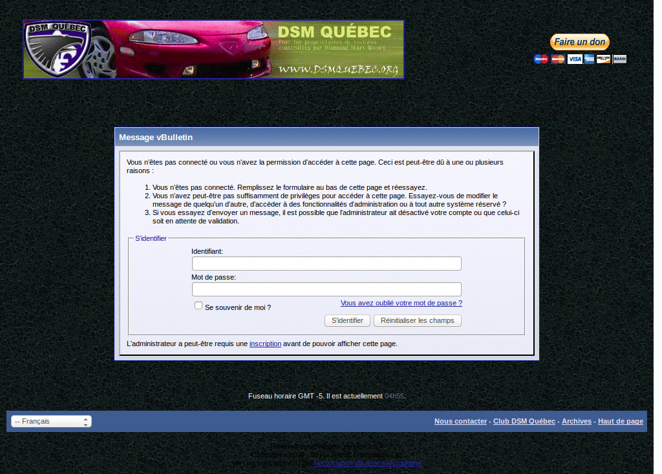Image resolution: width=662 pixels, height=474 pixels.
Task: Click the S'identifier login button
Action: tap(347, 320)
